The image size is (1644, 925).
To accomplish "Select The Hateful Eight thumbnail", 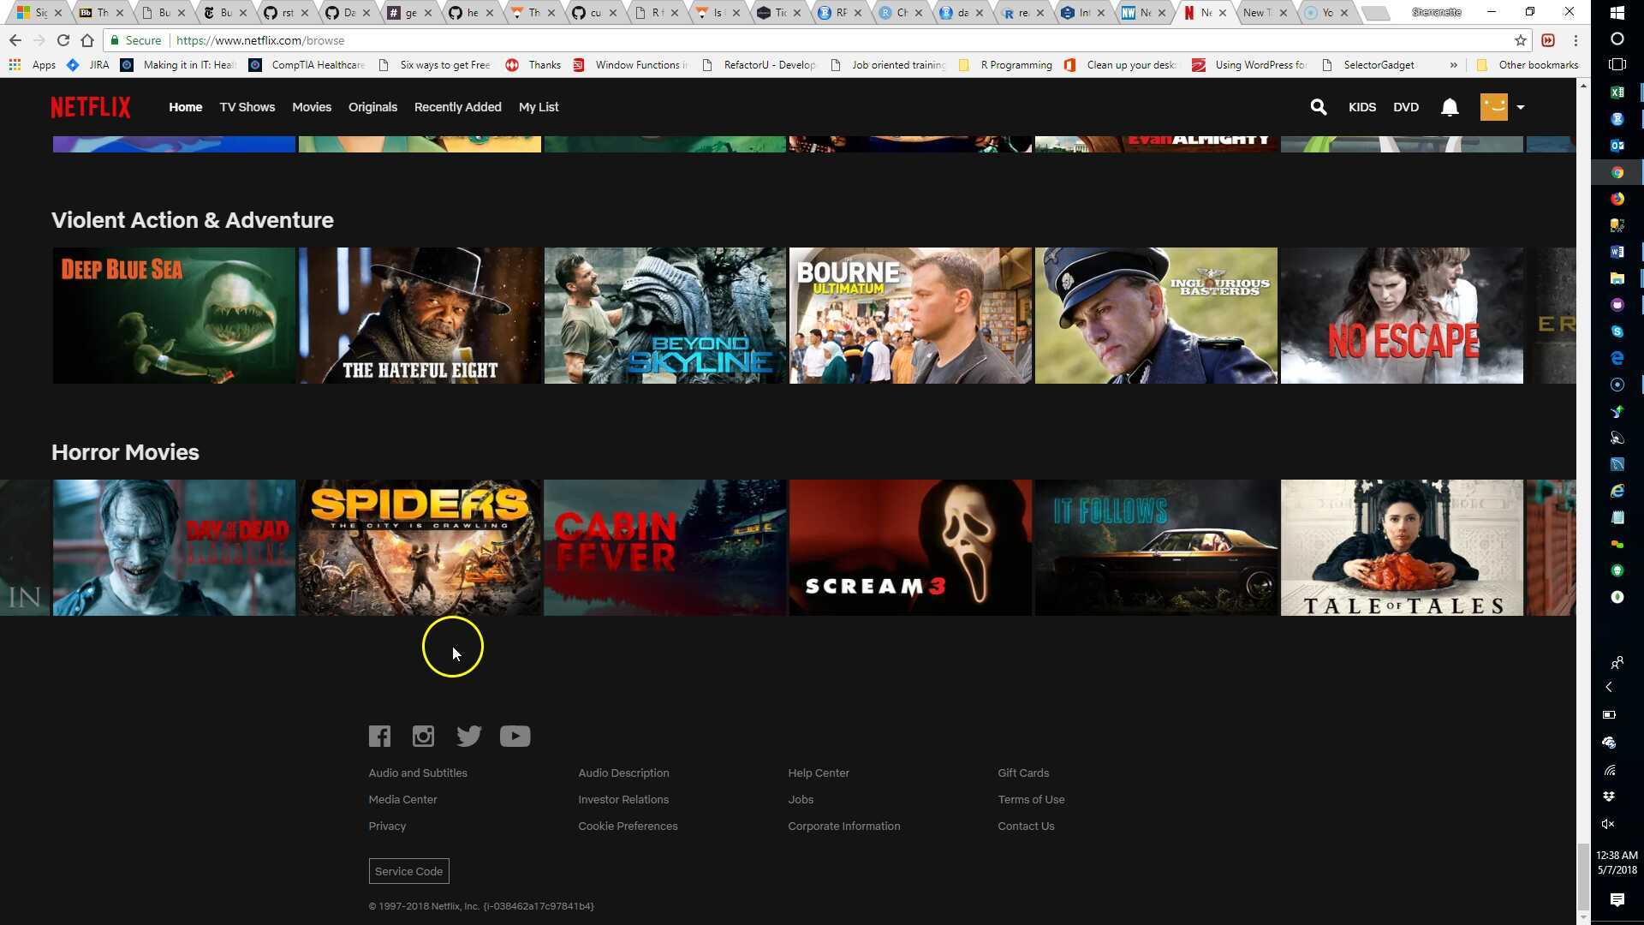I will click(x=420, y=315).
